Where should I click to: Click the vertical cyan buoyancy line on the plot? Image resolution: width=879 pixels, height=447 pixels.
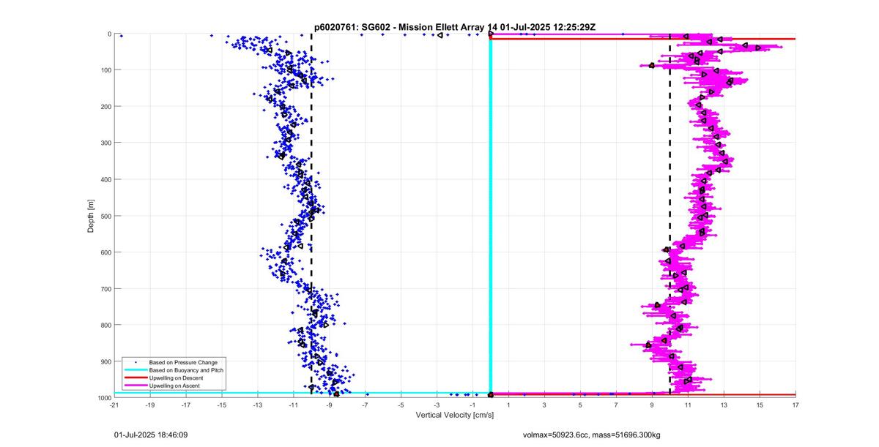(x=491, y=216)
